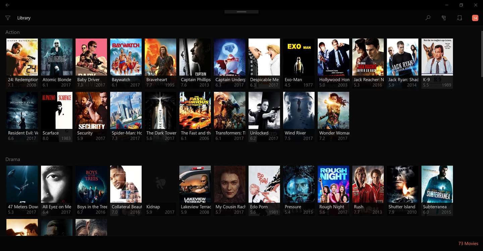Image resolution: width=483 pixels, height=251 pixels.
Task: Select All Eyez on Me poster
Action: [x=57, y=191]
